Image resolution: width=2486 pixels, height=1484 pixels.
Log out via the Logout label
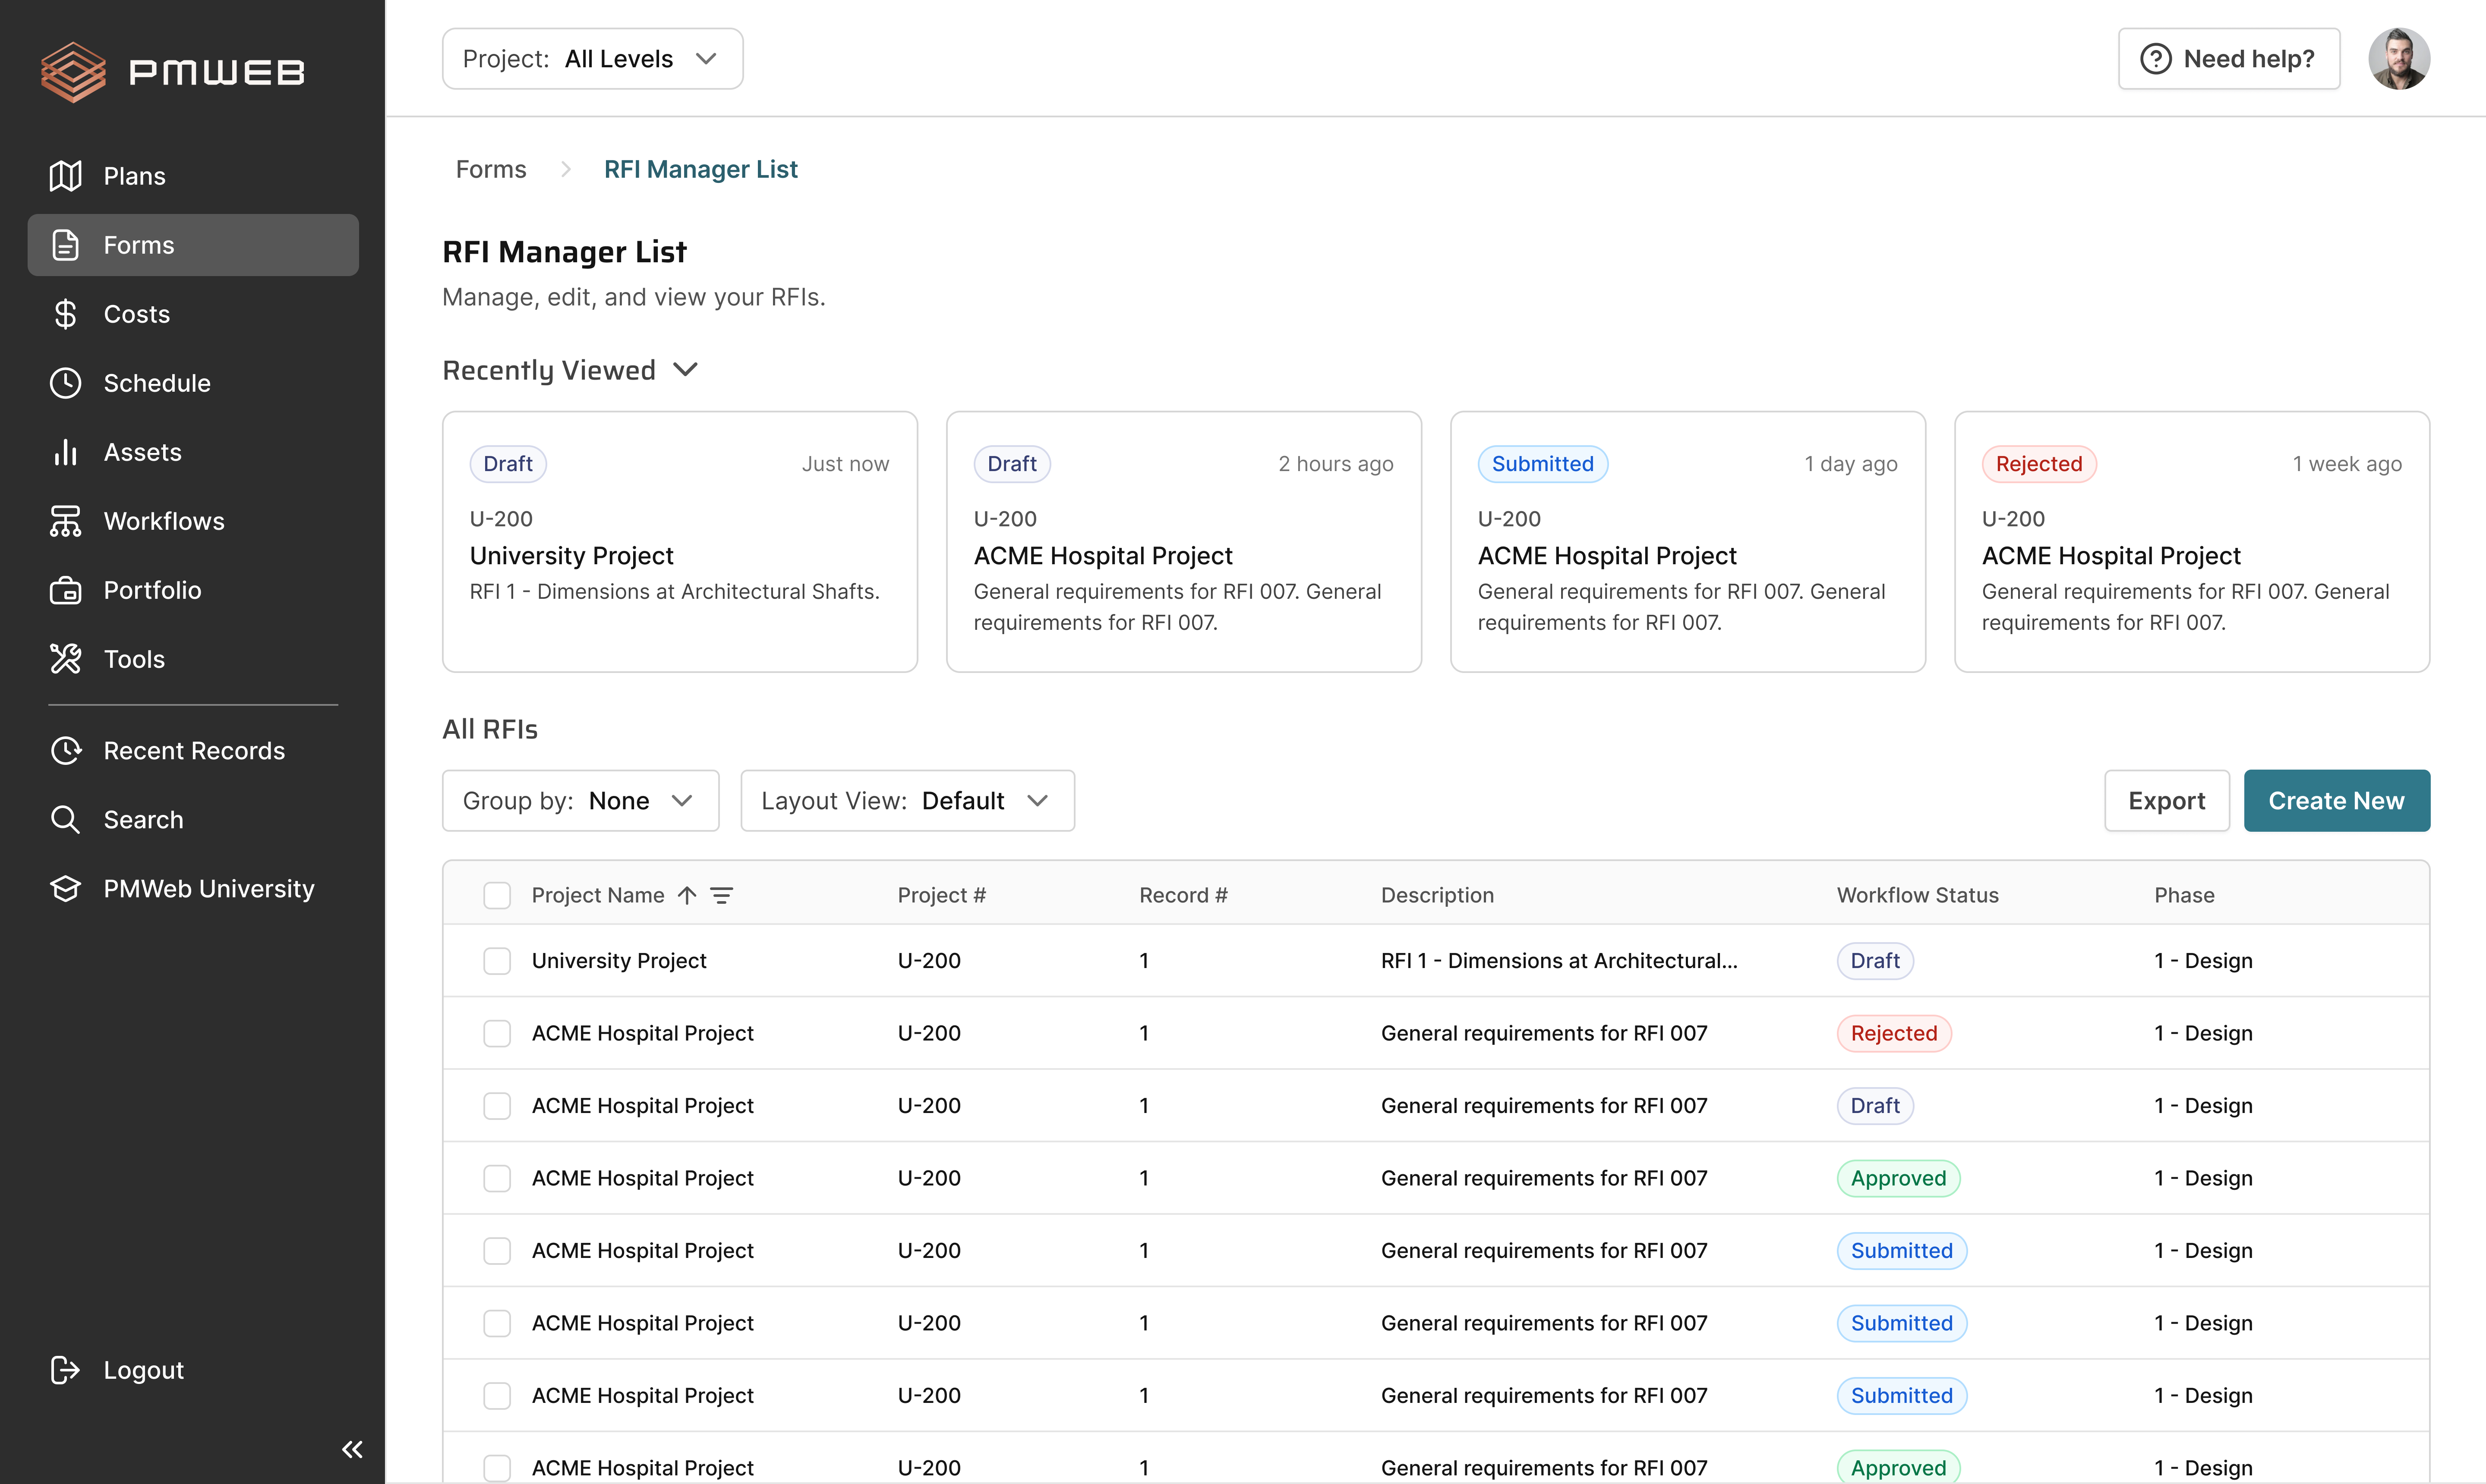(144, 1370)
